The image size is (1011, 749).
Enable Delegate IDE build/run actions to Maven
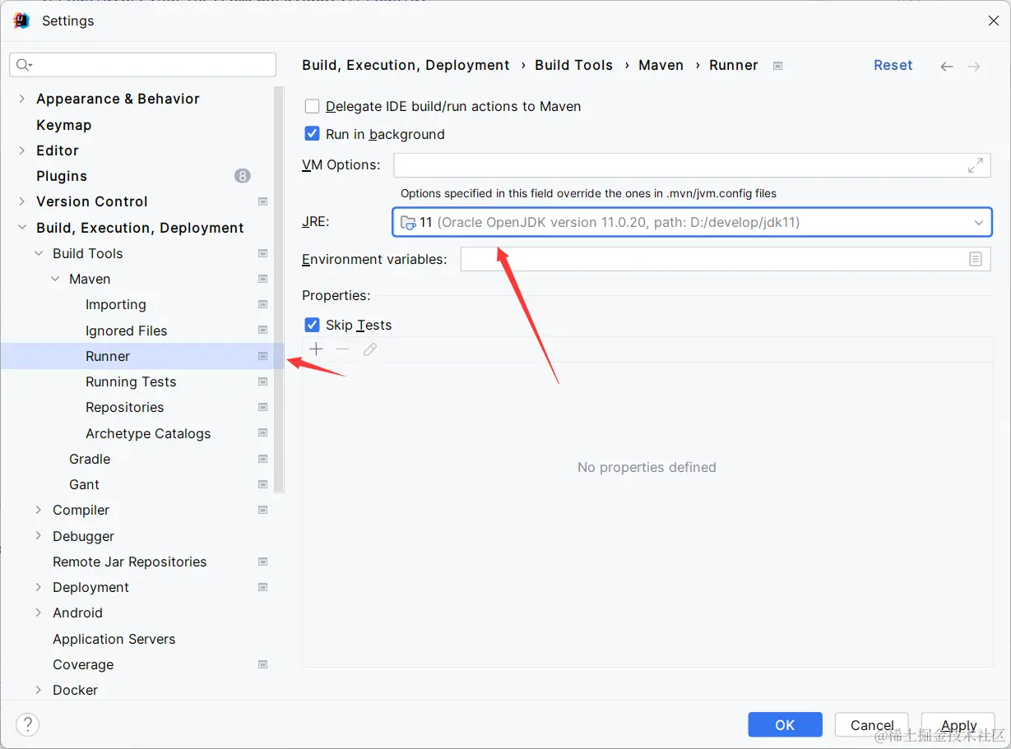(x=313, y=106)
